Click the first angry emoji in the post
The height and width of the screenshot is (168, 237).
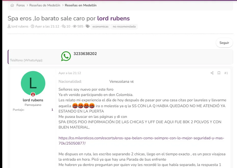tap(75, 106)
